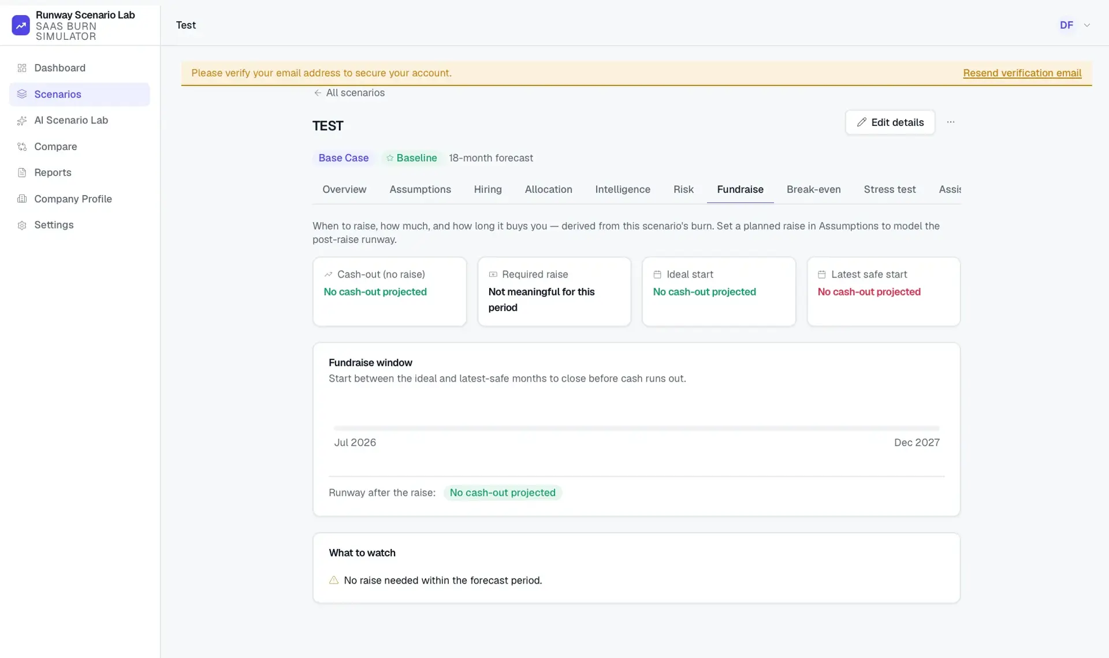1109x658 pixels.
Task: Click the Required raise card
Action: [x=554, y=291]
